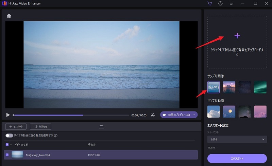Collapse the video name list chevron
The image size is (272, 166).
pyautogui.click(x=11, y=145)
